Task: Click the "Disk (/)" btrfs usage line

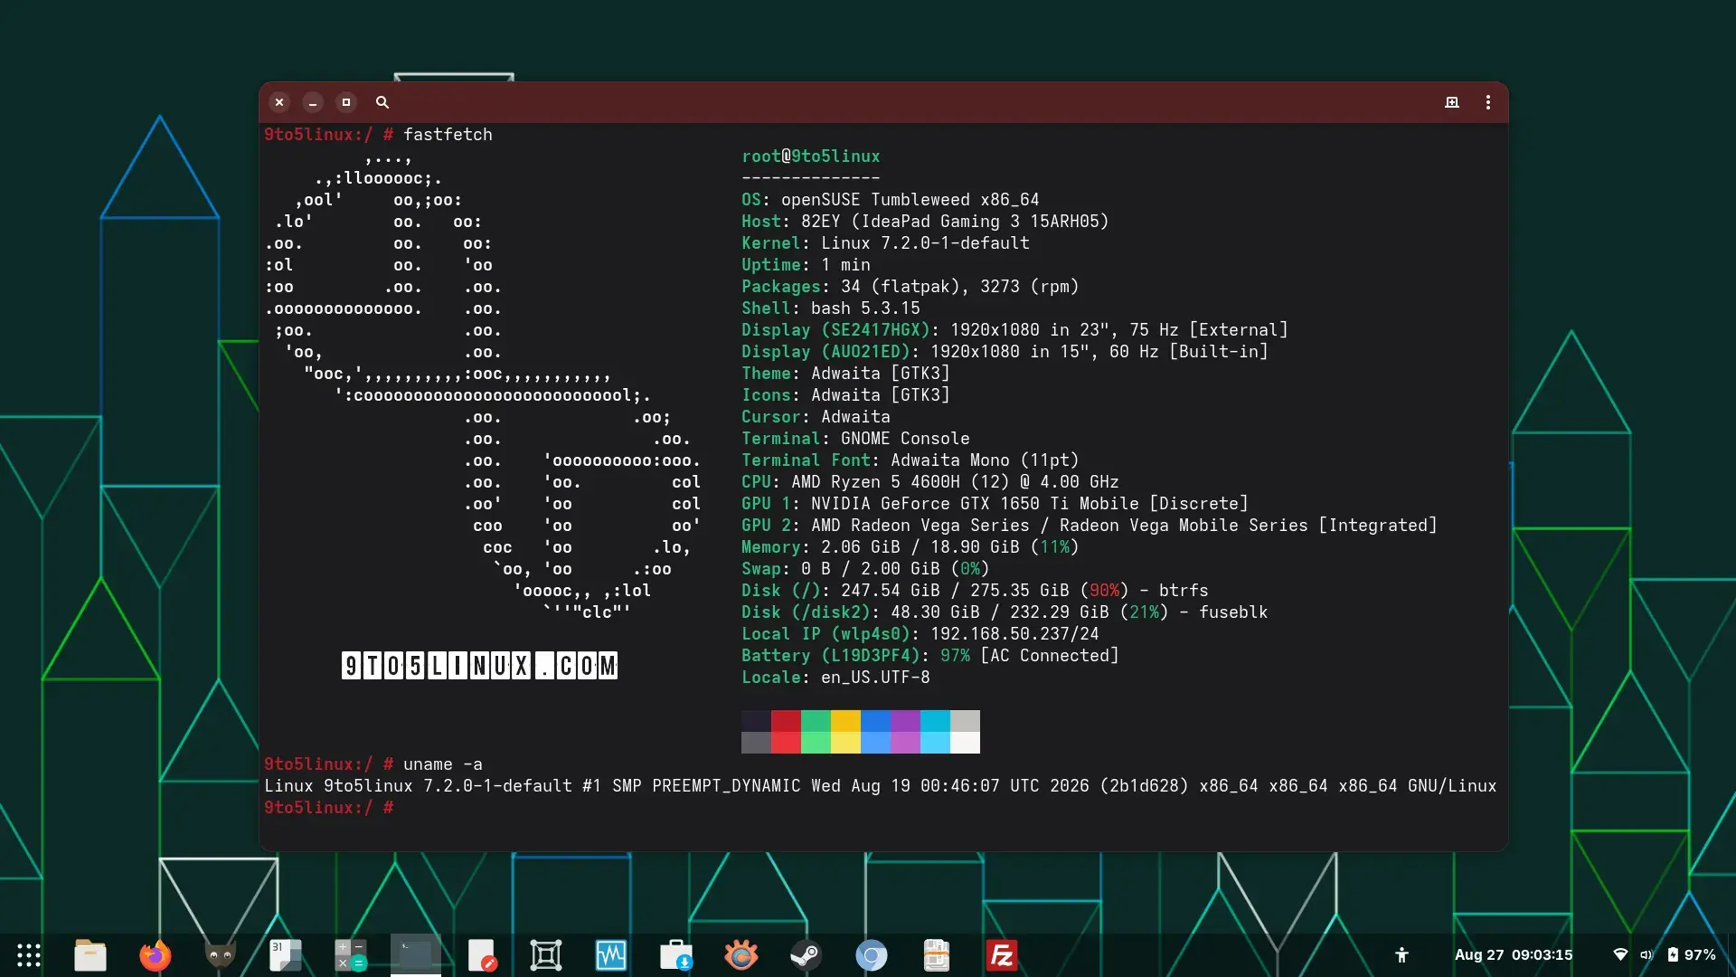Action: point(975,591)
